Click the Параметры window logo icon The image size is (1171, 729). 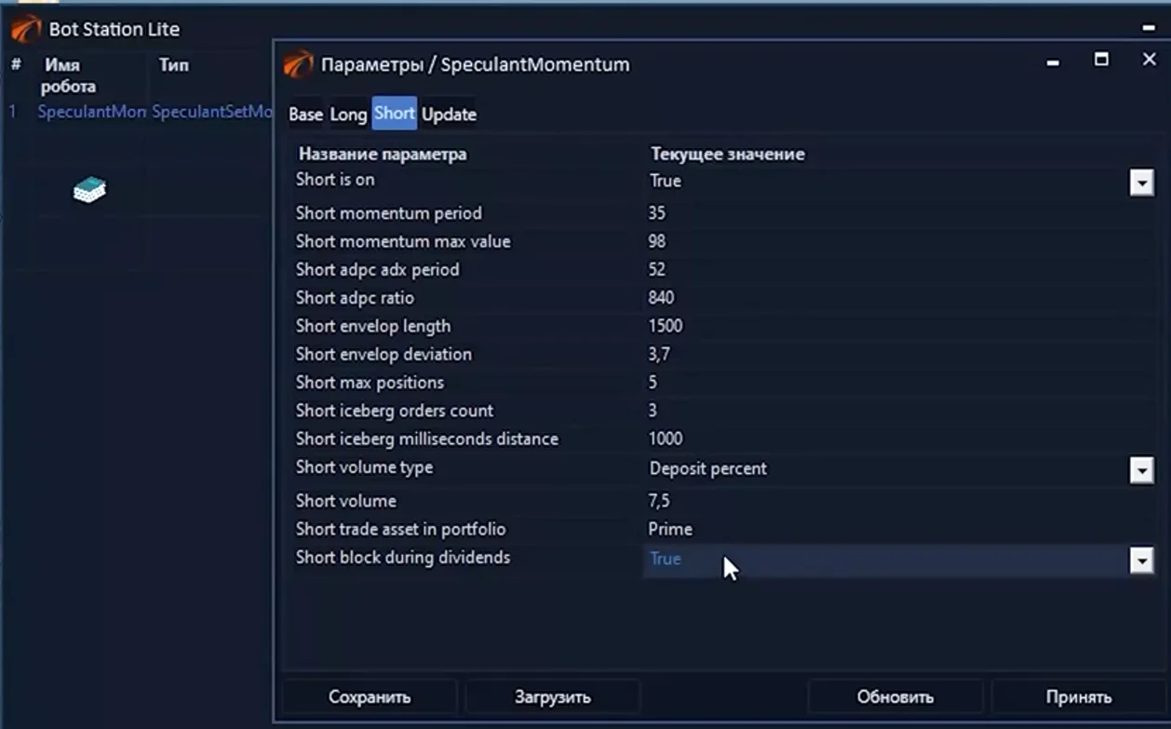point(298,64)
